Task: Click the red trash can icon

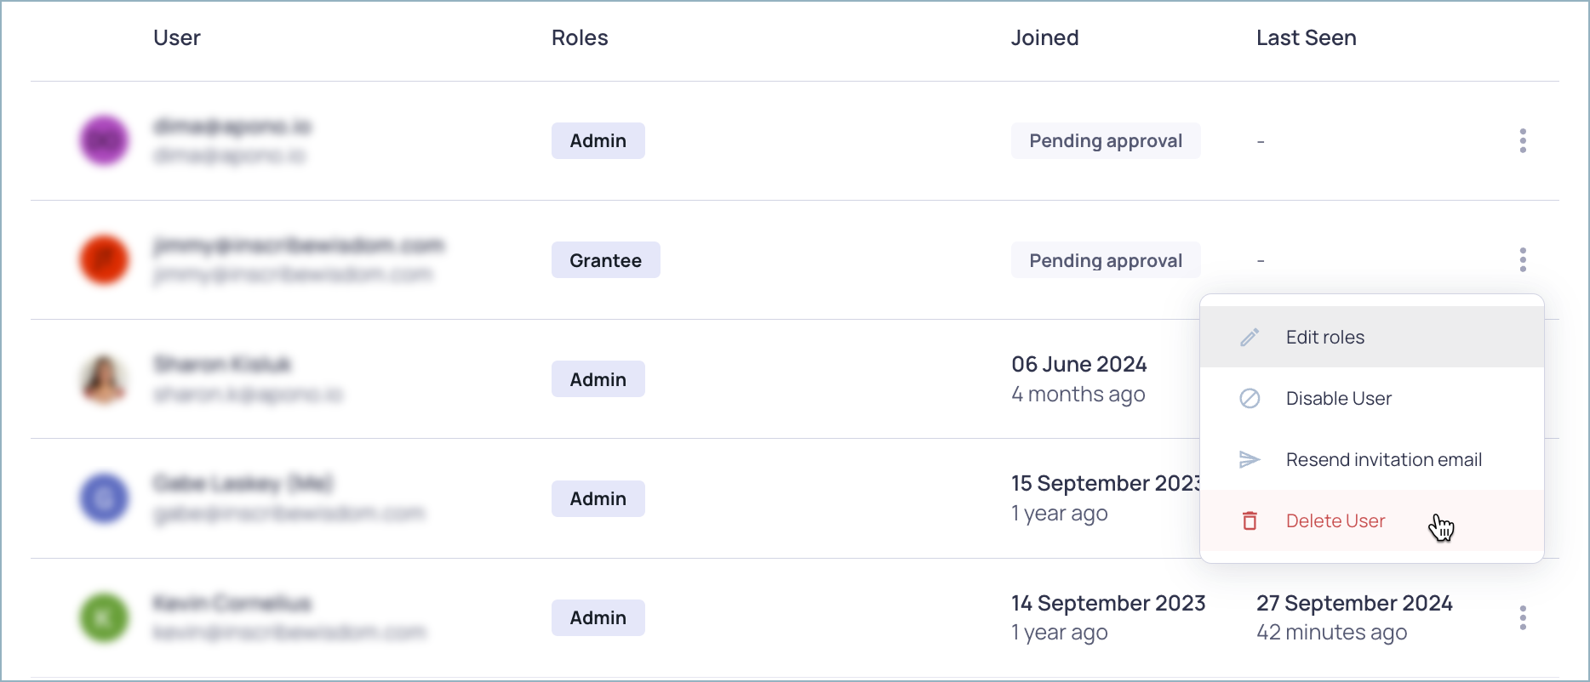Action: 1250,521
